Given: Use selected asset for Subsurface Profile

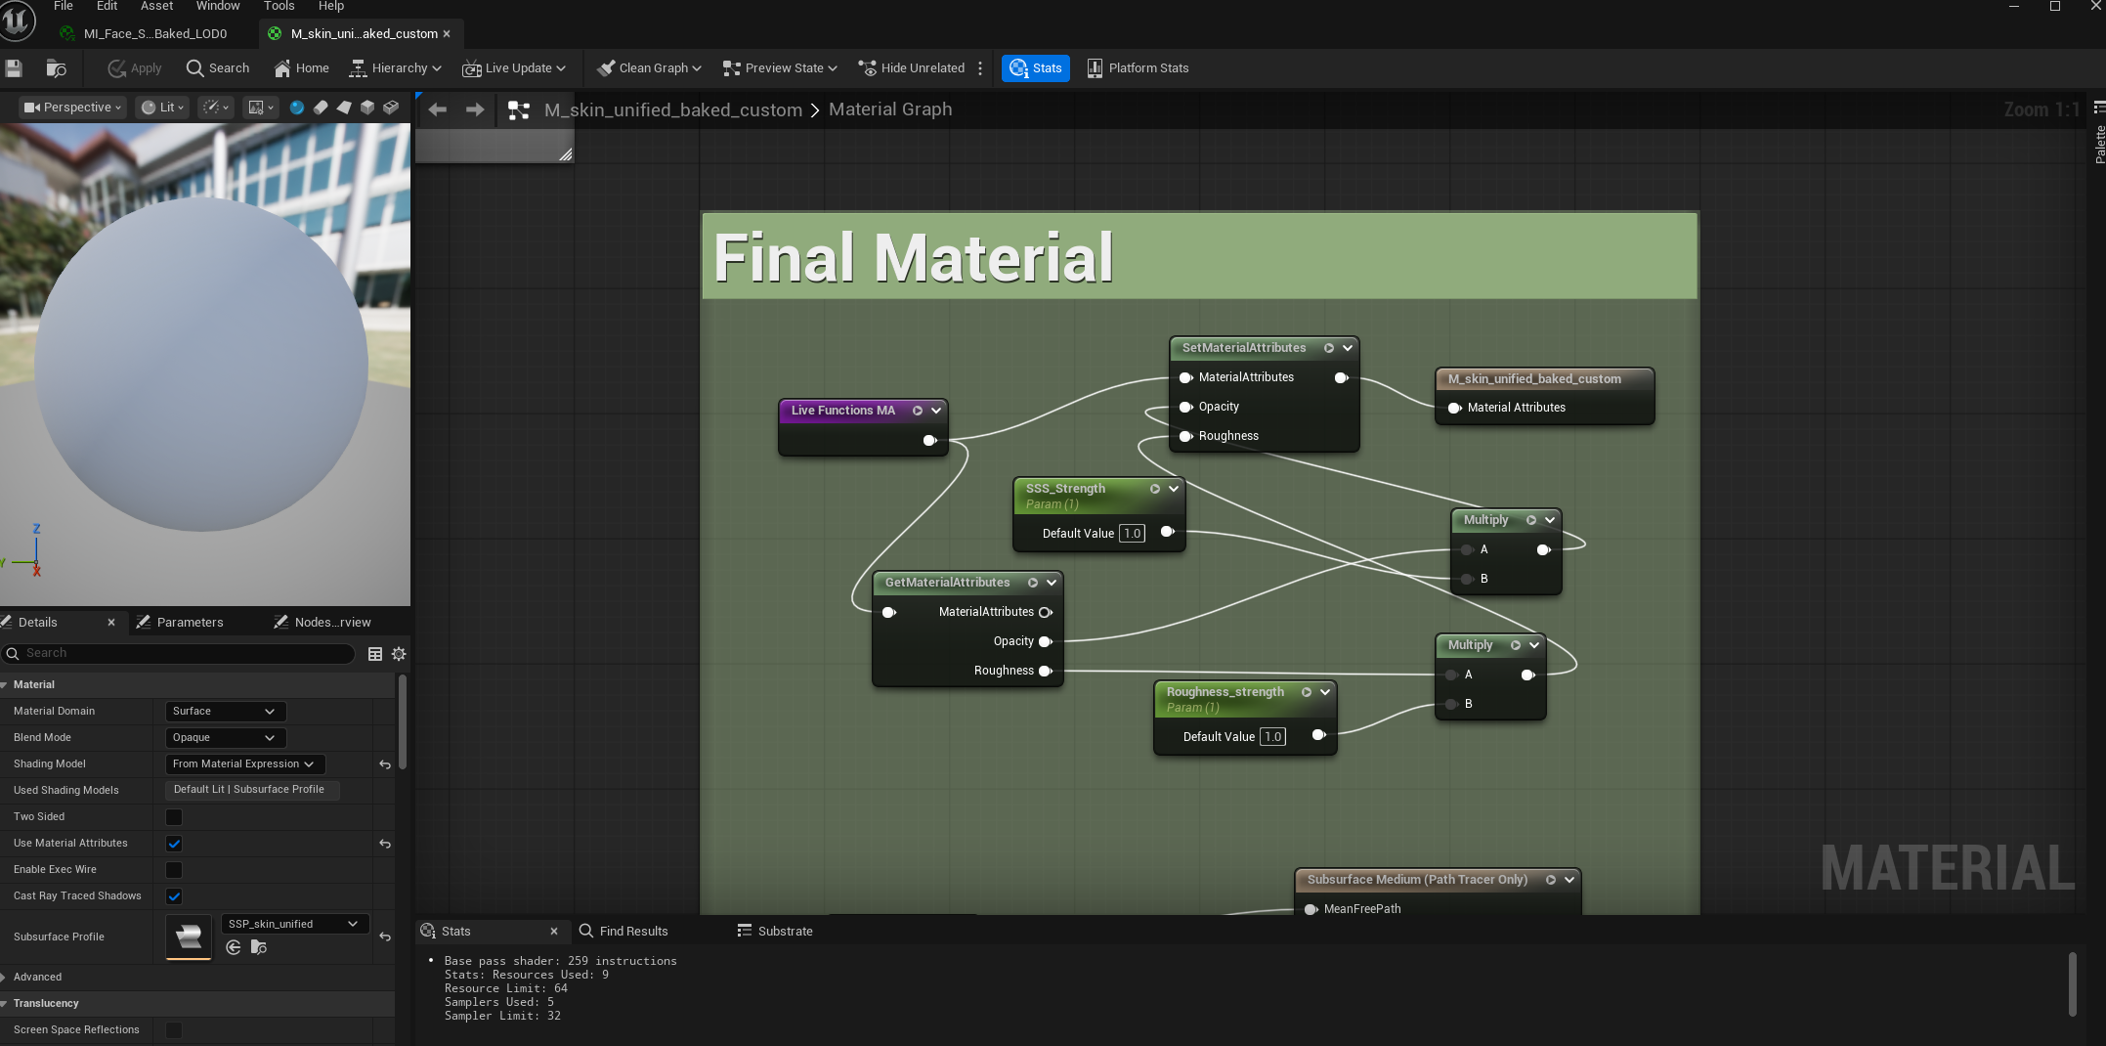Looking at the screenshot, I should 234,947.
